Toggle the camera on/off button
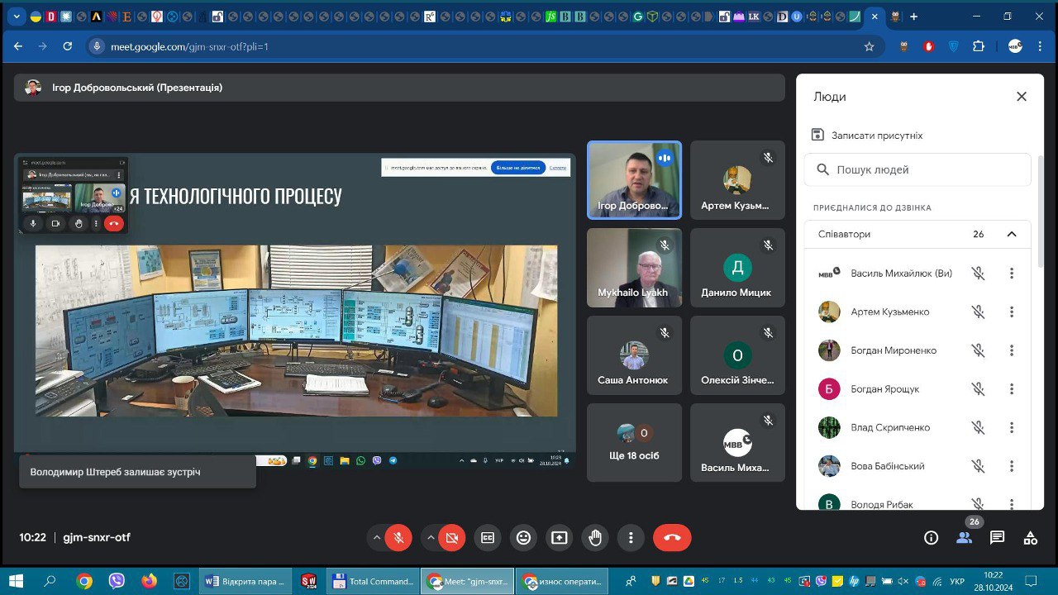The width and height of the screenshot is (1058, 595). click(x=451, y=538)
